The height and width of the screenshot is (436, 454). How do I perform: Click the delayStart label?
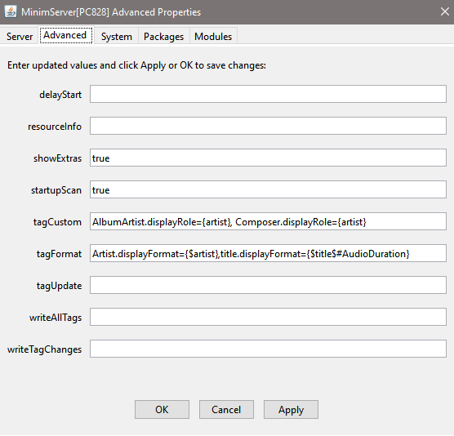click(60, 95)
